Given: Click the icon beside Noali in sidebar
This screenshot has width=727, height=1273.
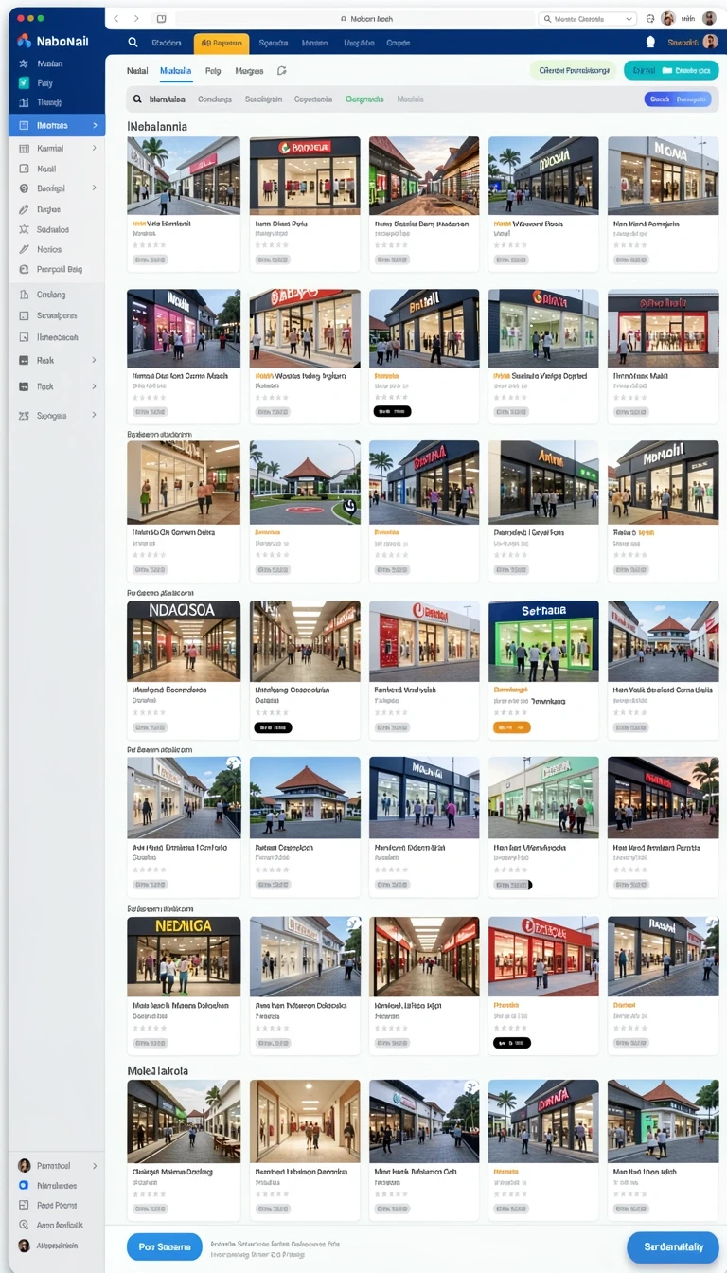Looking at the screenshot, I should [24, 169].
